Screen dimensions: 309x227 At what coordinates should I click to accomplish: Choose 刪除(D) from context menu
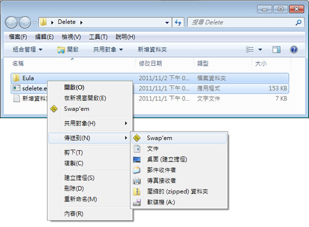(90, 188)
